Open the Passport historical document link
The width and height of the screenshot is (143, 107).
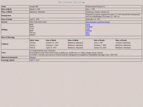(33, 57)
